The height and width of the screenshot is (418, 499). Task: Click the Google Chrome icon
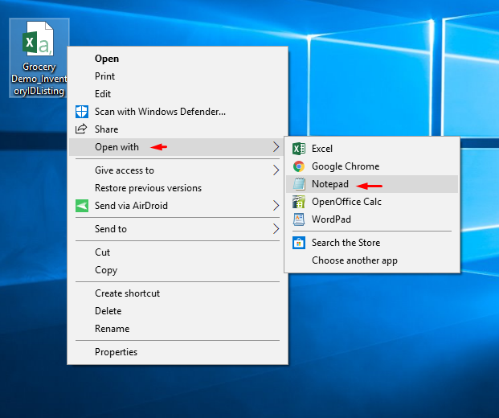[299, 166]
